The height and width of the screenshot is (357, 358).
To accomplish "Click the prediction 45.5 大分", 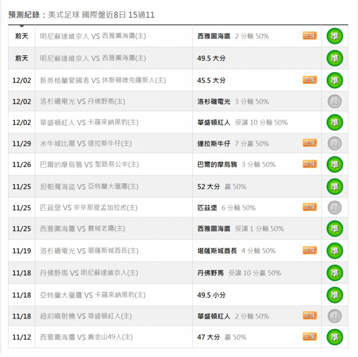I will tap(211, 80).
